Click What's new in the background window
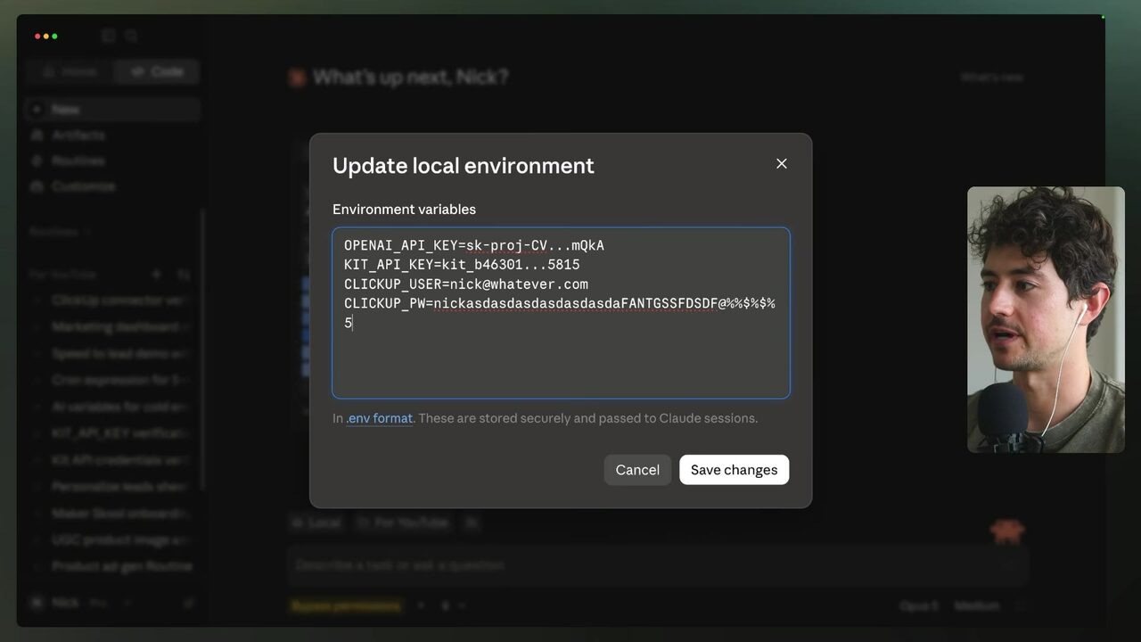This screenshot has width=1141, height=642. [x=992, y=78]
